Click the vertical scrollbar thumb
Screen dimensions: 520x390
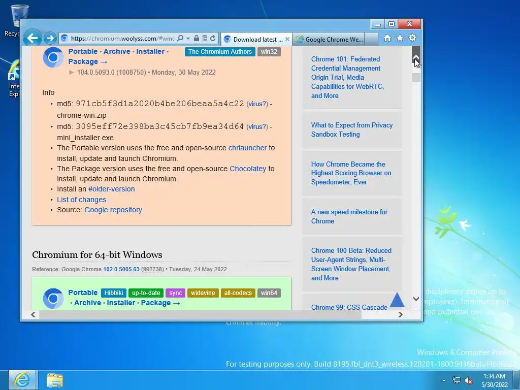point(416,77)
